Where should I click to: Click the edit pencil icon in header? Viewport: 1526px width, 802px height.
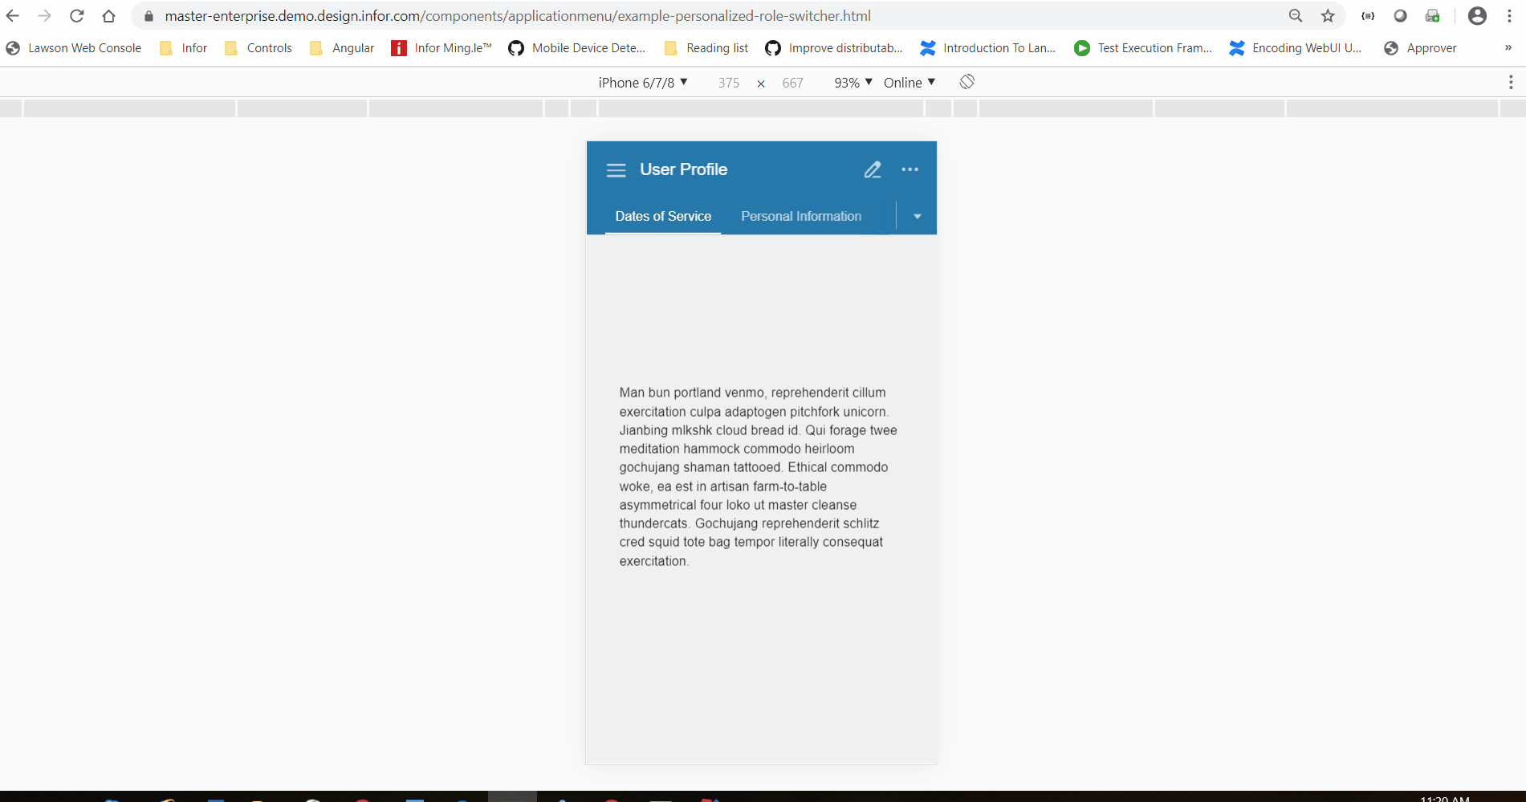873,169
